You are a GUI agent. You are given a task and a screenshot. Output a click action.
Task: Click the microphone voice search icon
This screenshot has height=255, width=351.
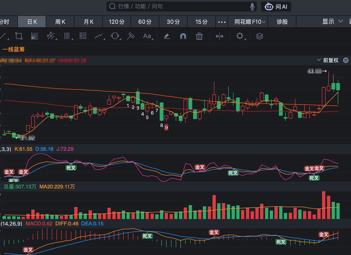(252, 6)
